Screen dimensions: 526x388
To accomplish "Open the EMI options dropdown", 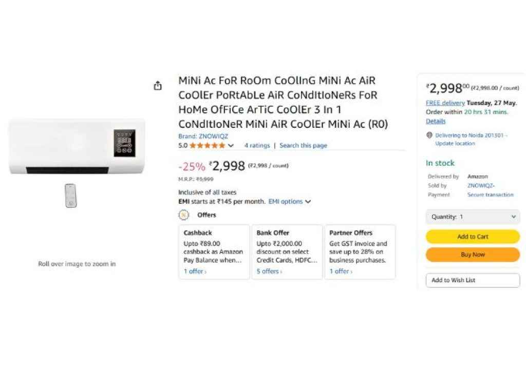I will [x=290, y=202].
